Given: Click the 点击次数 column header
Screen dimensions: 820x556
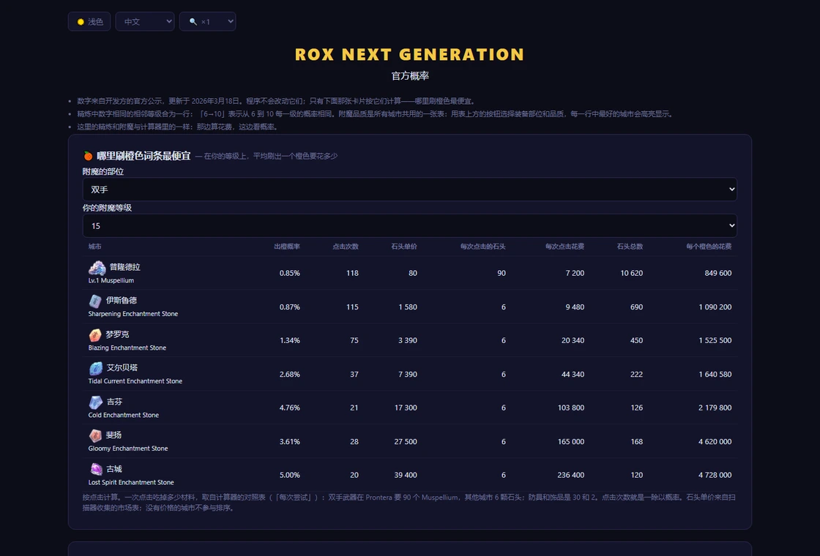Looking at the screenshot, I should click(346, 247).
